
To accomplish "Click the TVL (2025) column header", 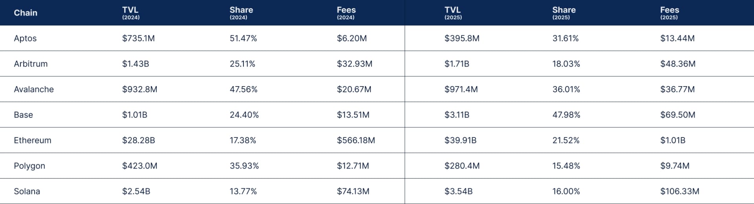I will click(453, 13).
